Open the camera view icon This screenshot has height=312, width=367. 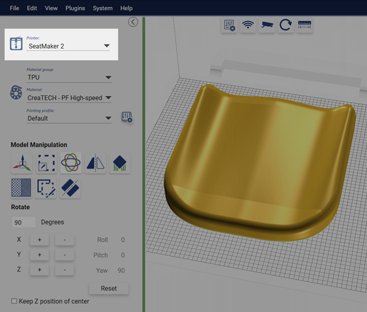pyautogui.click(x=267, y=25)
